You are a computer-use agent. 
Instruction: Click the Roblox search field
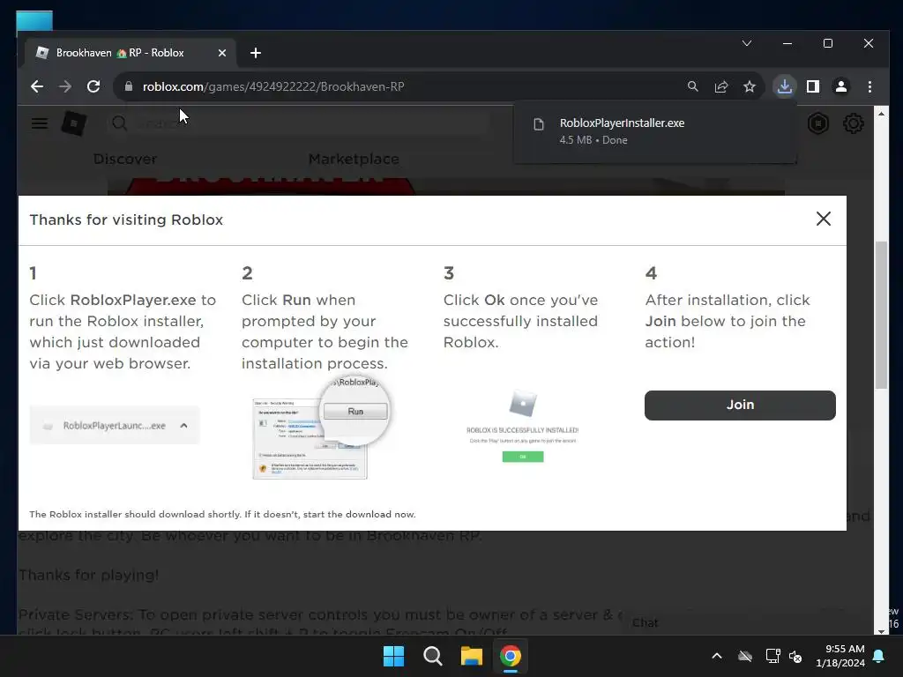coord(300,123)
